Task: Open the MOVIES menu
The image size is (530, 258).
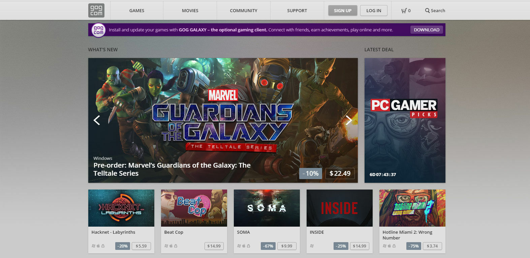Action: 190,10
